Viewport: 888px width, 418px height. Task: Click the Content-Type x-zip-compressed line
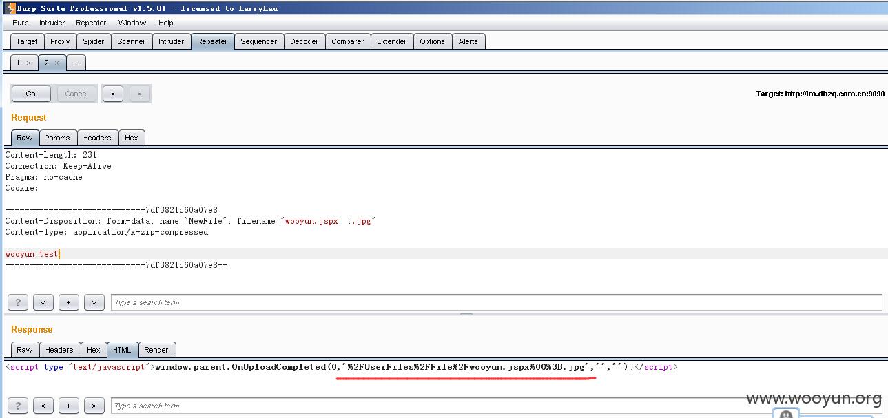pos(107,232)
